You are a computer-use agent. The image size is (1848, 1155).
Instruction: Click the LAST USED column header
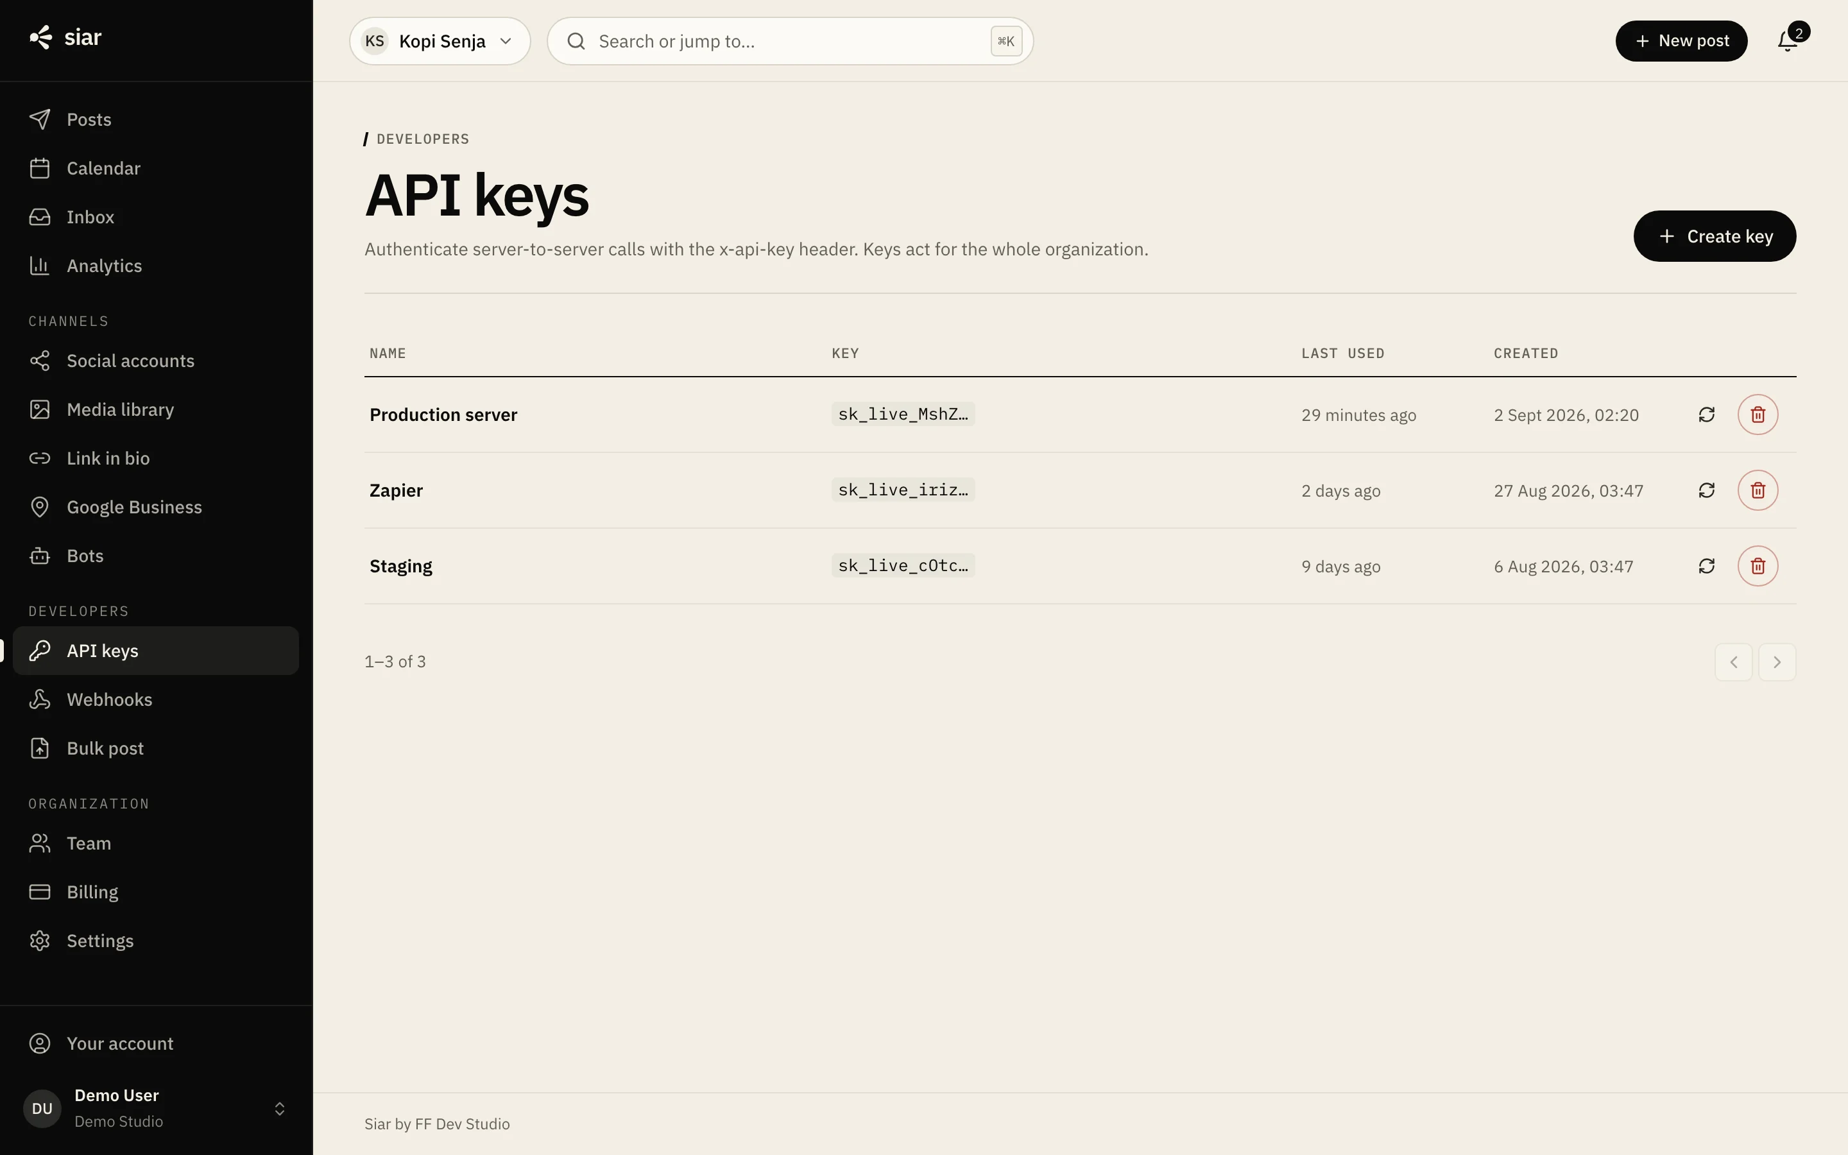point(1342,354)
